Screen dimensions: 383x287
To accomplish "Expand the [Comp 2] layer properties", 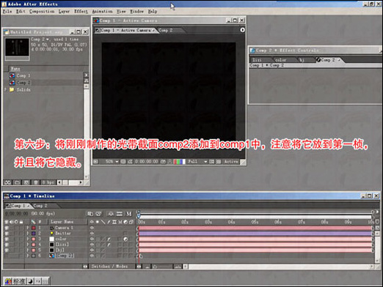I will point(28,256).
